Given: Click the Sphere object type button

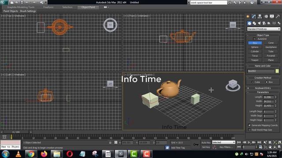Looking at the screenshot, I should click(255, 47).
